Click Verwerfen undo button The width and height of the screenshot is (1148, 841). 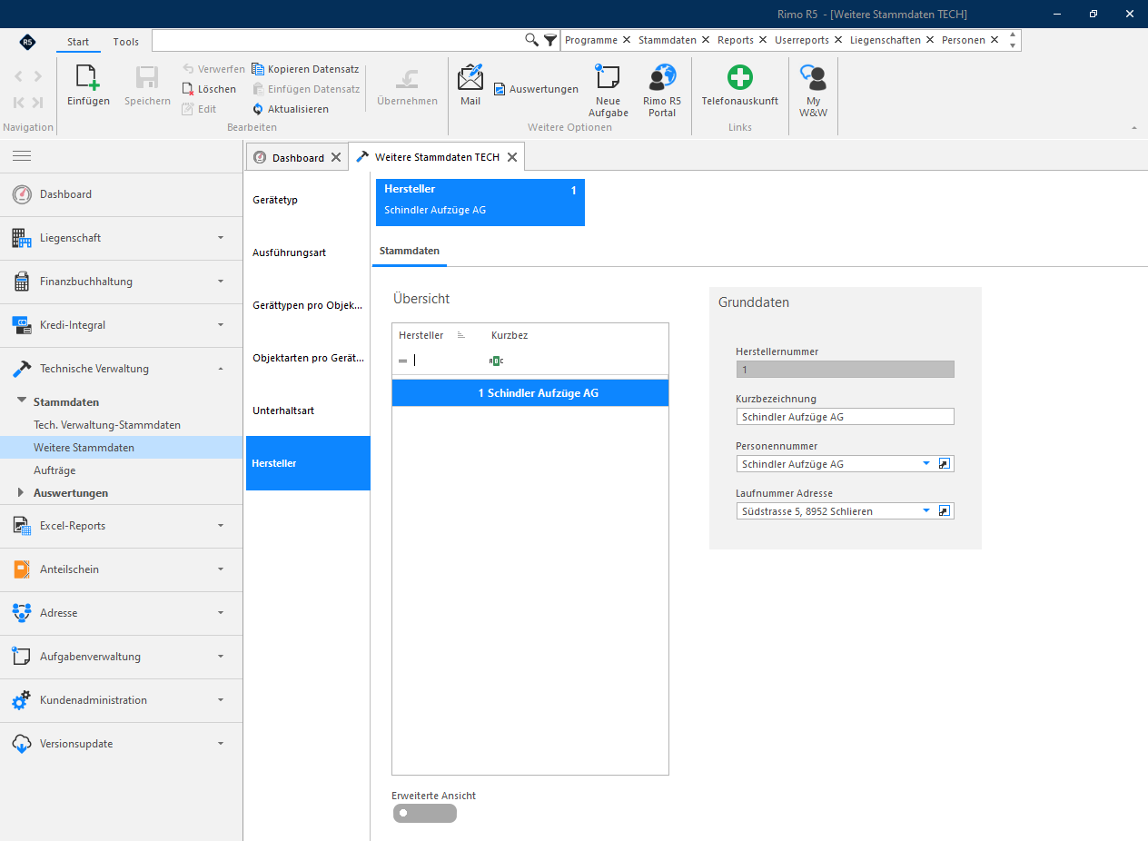point(213,69)
